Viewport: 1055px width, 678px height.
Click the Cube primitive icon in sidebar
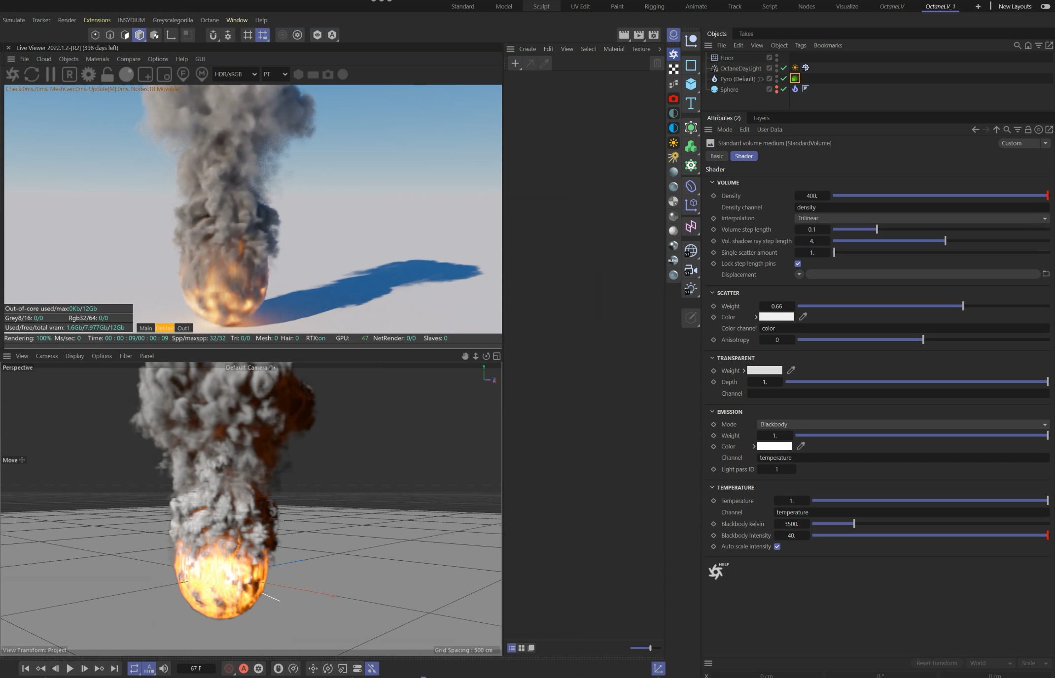(691, 84)
